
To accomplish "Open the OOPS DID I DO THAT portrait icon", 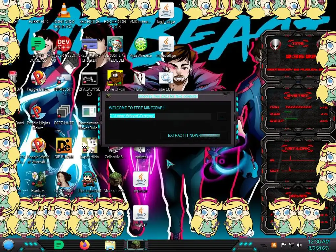I will (x=64, y=179).
